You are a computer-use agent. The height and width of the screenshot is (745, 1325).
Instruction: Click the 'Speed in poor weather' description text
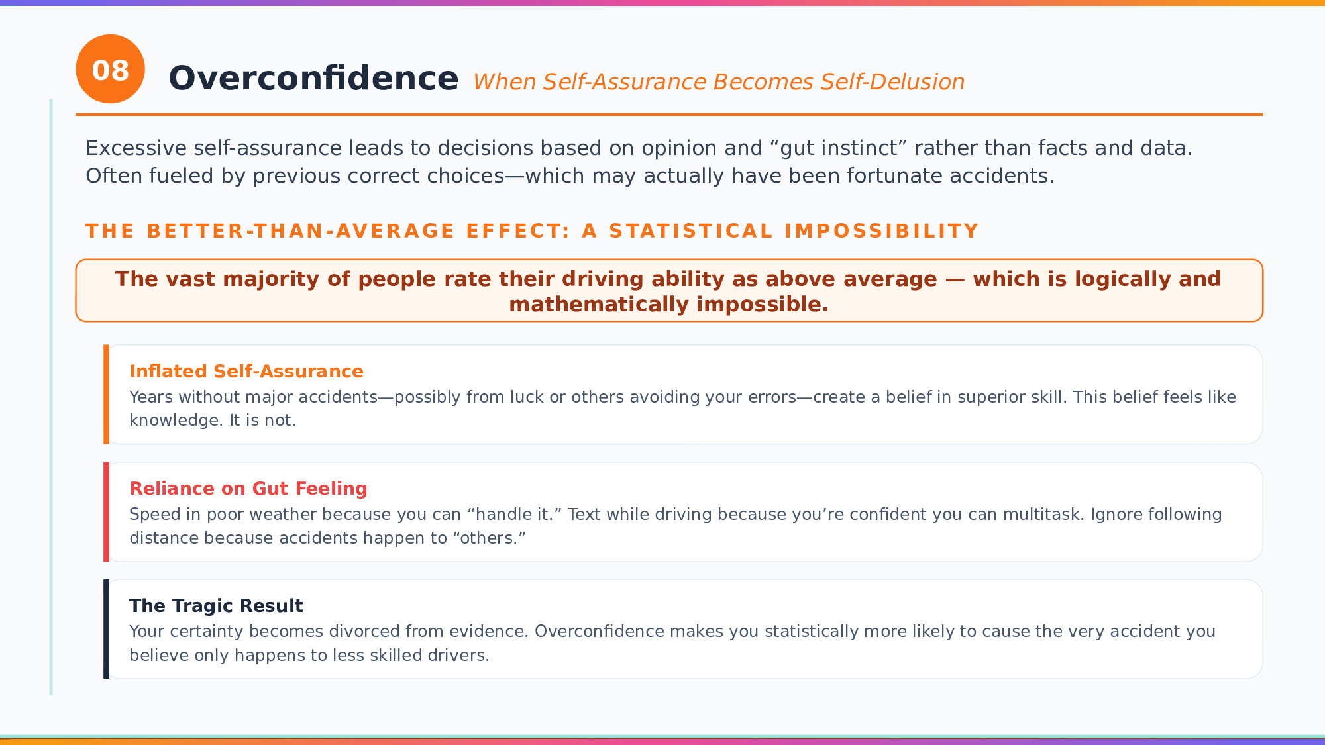pos(675,526)
